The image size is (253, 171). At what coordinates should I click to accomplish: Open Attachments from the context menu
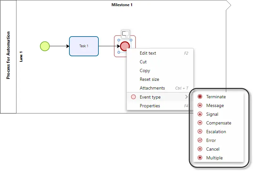tap(160, 88)
